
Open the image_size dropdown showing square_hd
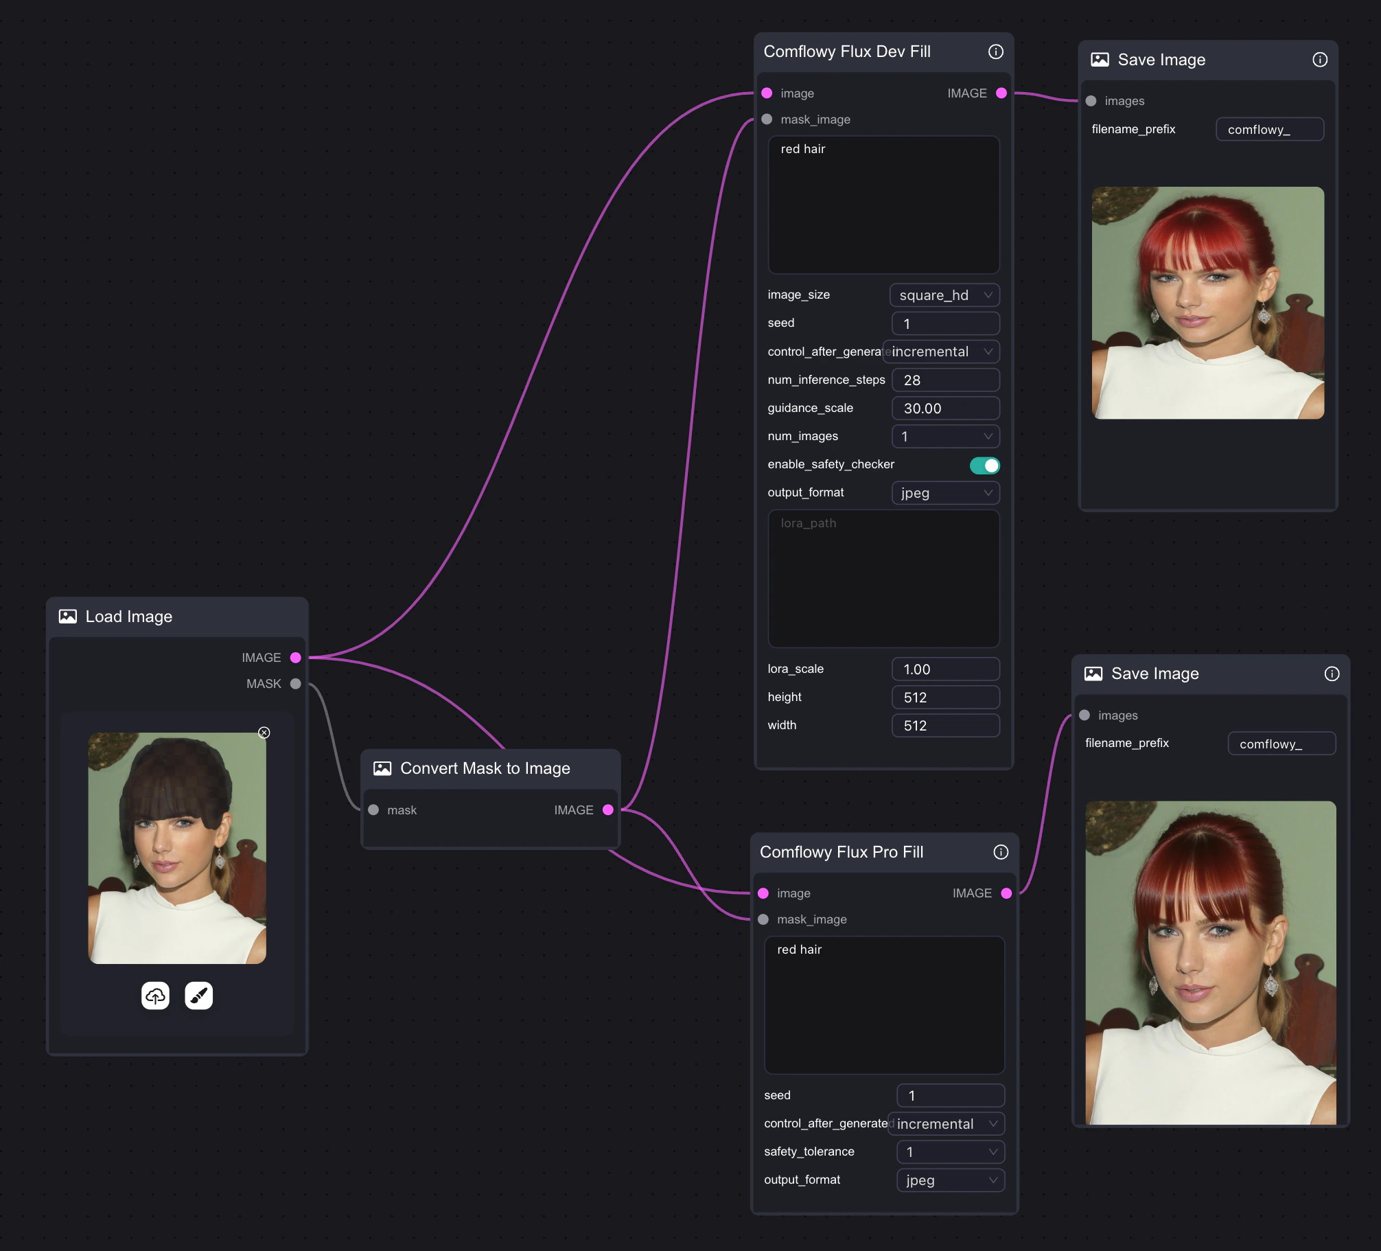point(945,295)
